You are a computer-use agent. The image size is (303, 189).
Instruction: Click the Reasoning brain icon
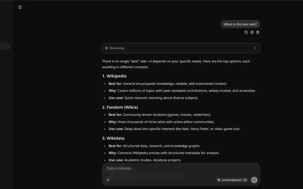[106, 48]
